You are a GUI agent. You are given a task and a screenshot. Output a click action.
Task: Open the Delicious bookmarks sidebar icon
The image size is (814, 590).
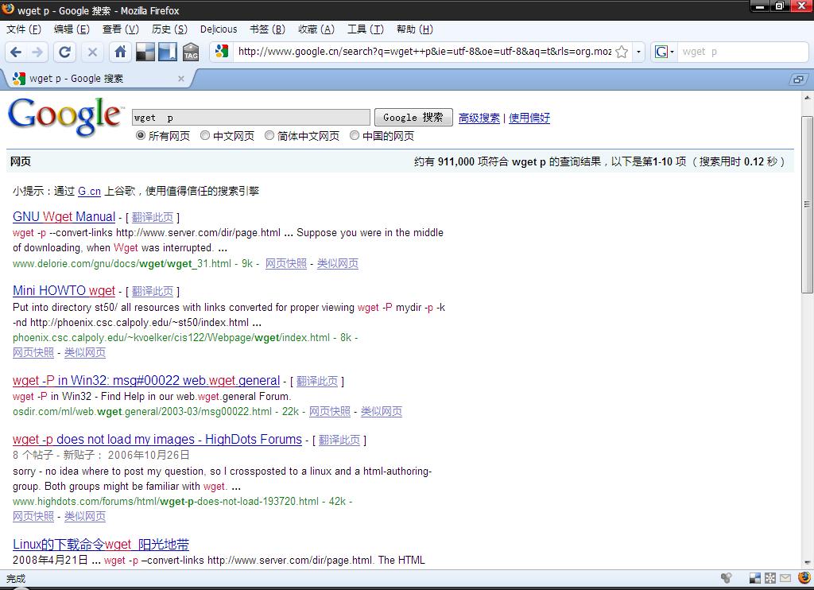coord(168,52)
